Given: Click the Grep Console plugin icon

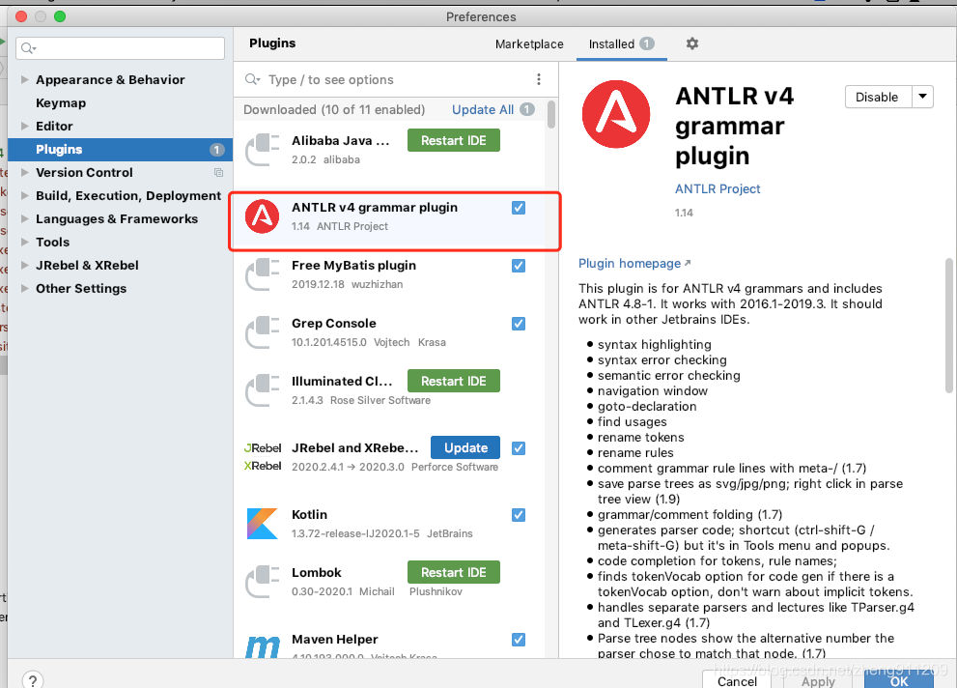Looking at the screenshot, I should point(262,331).
